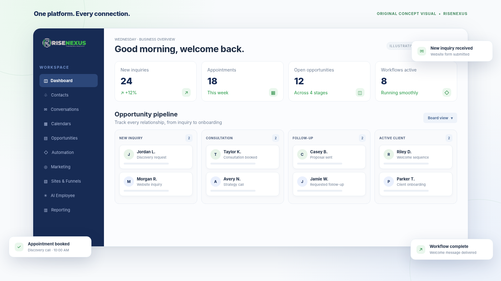Click the Reporting sidebar icon
Screen dimensions: 501x281
46,210
